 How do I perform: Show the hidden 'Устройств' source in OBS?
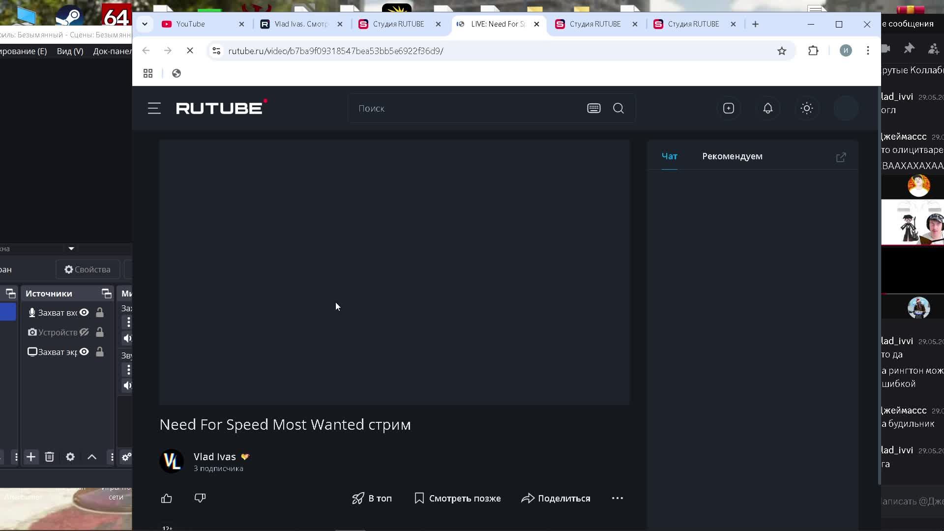[84, 332]
